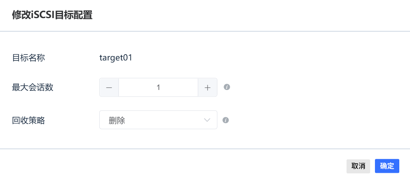This screenshot has width=410, height=181.
Task: Open the 回收策略 dropdown showing 删除
Action: tap(158, 120)
